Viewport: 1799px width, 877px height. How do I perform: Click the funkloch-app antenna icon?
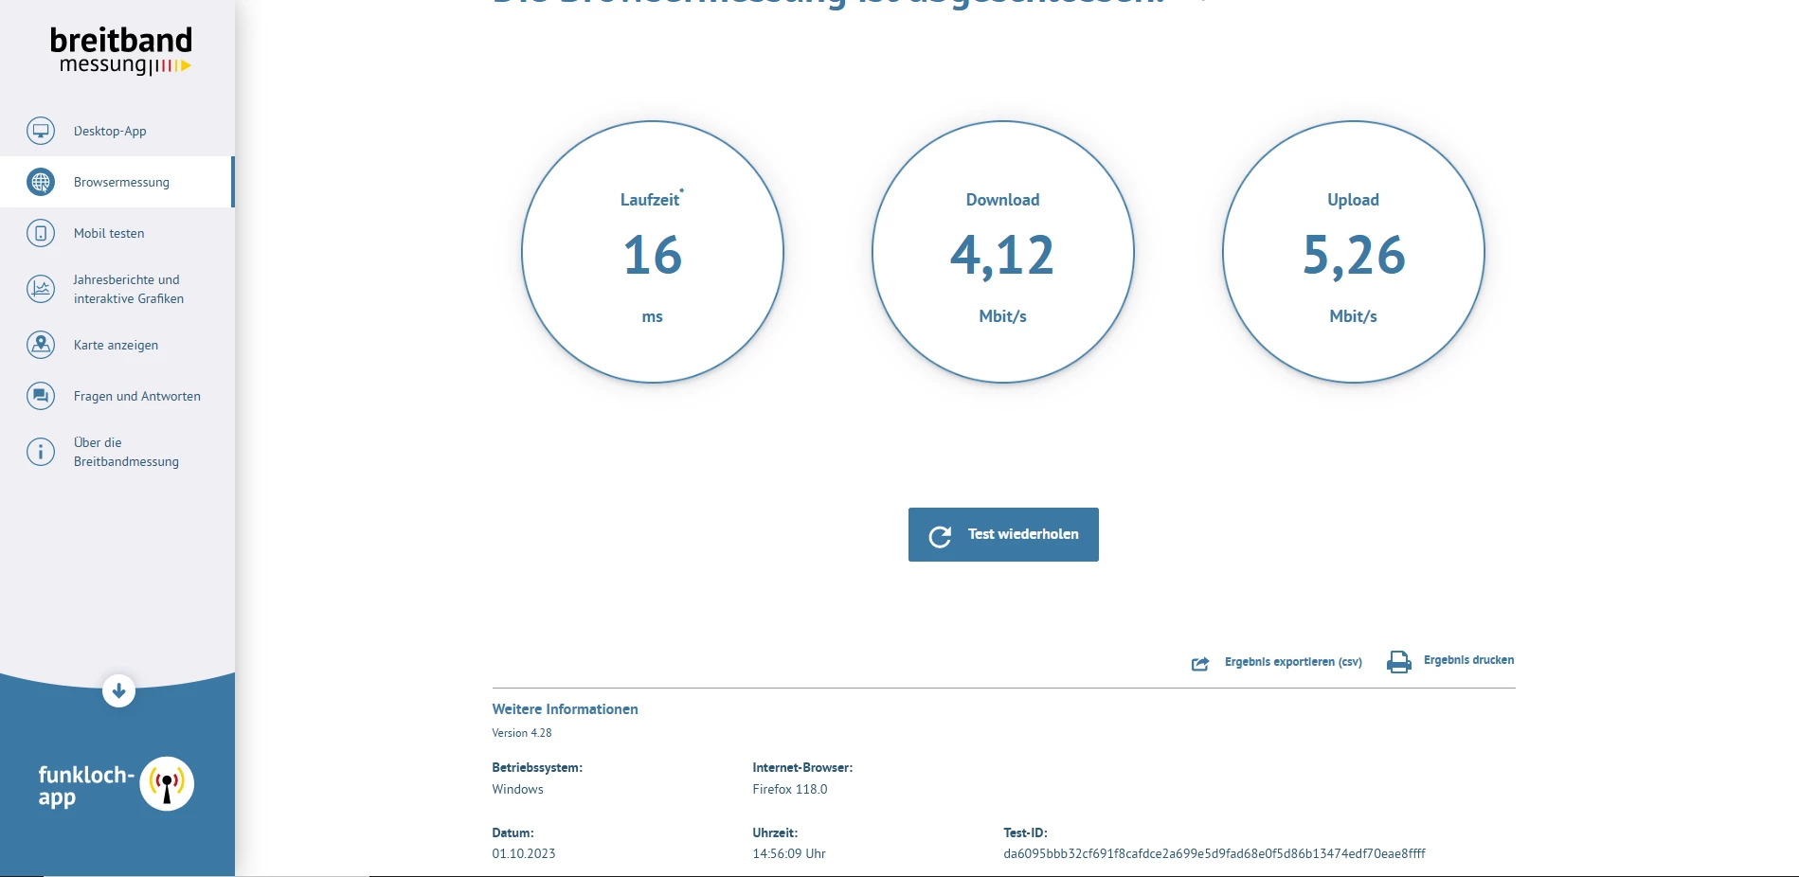(x=167, y=784)
